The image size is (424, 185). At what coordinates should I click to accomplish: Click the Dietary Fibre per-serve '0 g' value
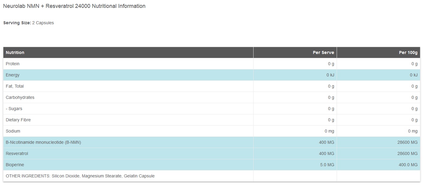(331, 120)
